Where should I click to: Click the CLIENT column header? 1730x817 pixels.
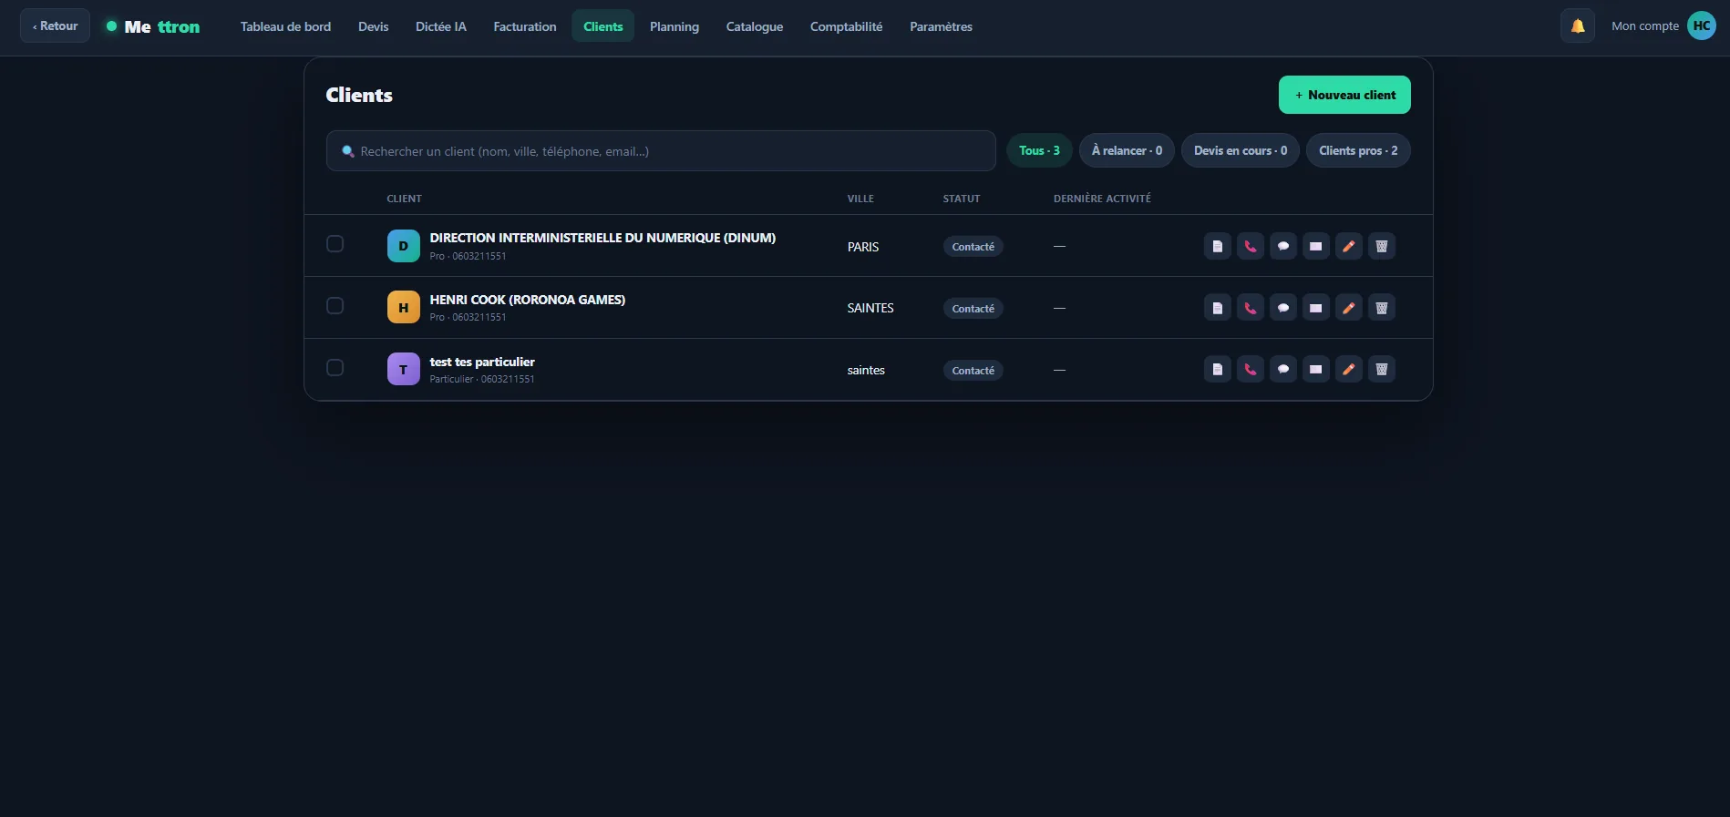[x=404, y=199]
